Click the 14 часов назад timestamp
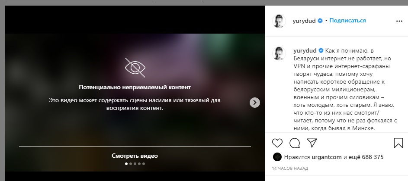This screenshot has height=181, width=408. point(290,169)
